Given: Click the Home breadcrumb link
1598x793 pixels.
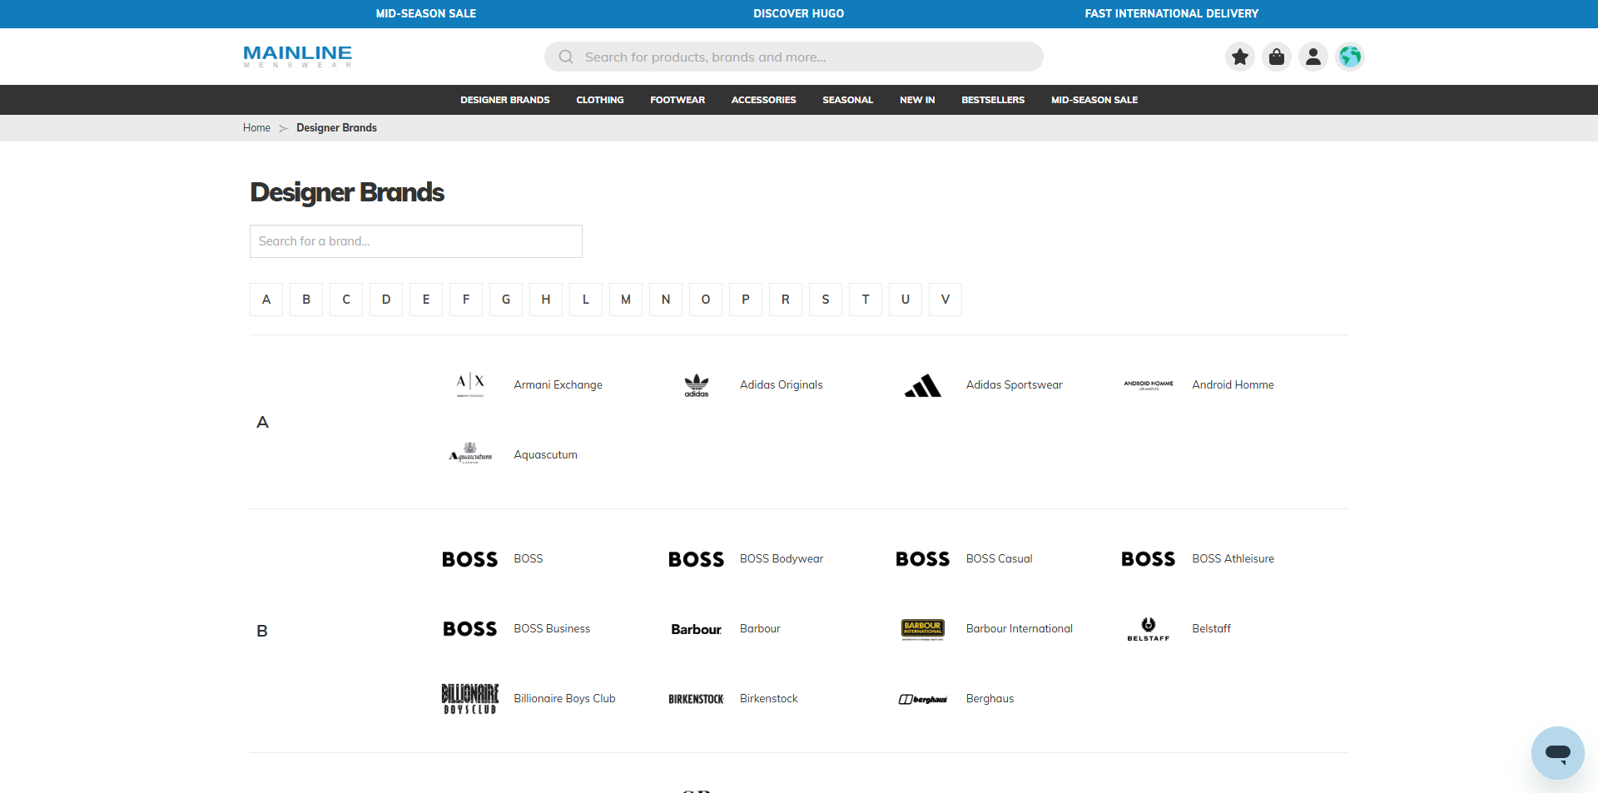Looking at the screenshot, I should point(256,128).
